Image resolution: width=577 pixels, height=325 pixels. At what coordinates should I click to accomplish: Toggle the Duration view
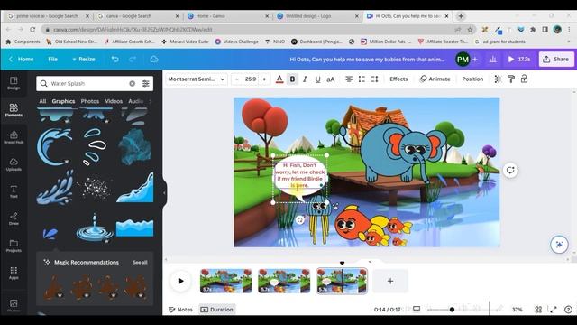[217, 310]
